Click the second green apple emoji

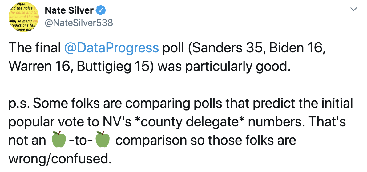point(103,139)
